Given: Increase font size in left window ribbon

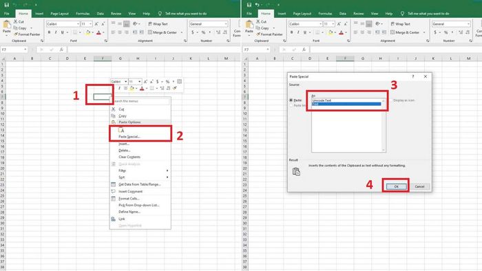Looking at the screenshot, I should pyautogui.click(x=96, y=24).
